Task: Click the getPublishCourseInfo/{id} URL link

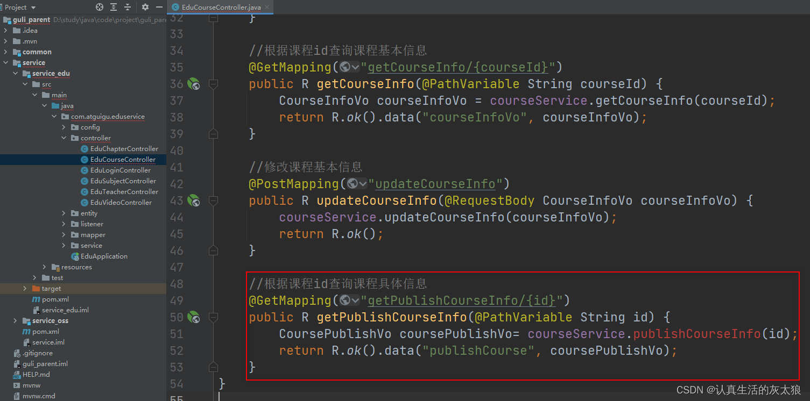Action: [462, 300]
